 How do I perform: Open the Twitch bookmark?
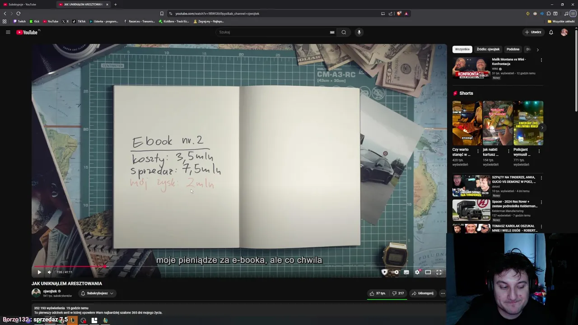click(x=19, y=21)
